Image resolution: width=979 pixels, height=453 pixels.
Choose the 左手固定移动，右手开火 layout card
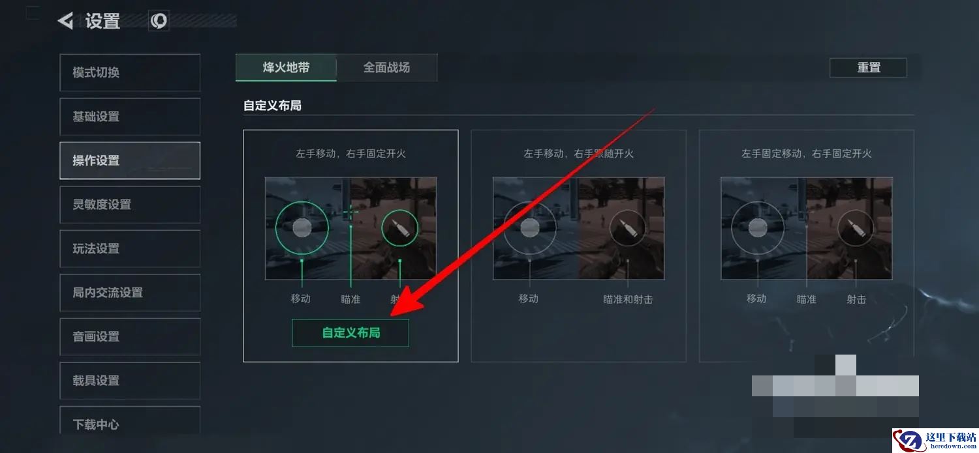pyautogui.click(x=806, y=246)
